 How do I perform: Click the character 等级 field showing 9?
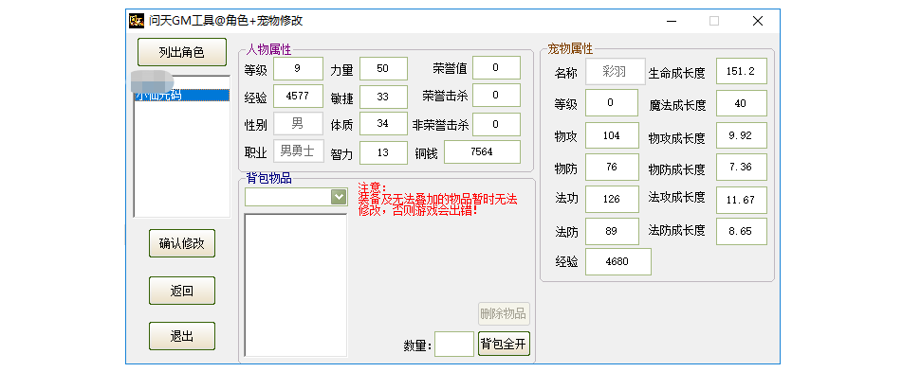(x=298, y=68)
